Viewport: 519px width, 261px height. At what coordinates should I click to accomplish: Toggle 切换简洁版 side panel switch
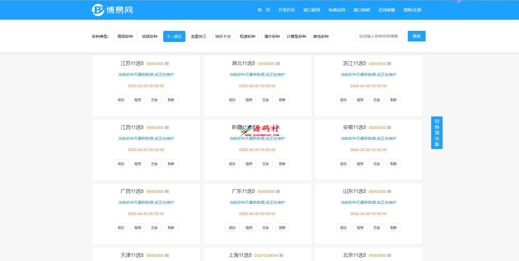[x=437, y=133]
